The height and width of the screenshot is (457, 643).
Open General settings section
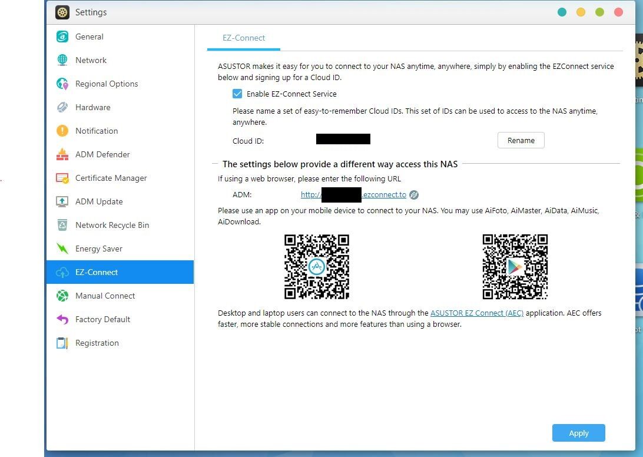coord(120,37)
